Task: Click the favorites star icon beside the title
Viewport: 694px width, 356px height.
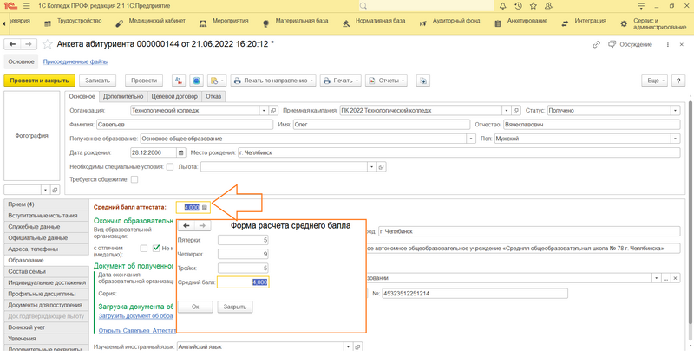Action: tap(48, 43)
